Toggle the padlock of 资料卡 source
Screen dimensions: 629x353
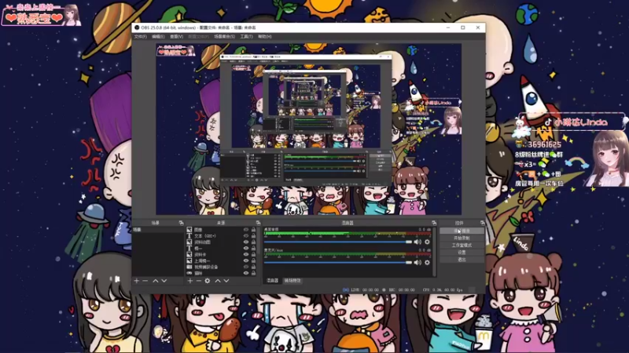253,254
